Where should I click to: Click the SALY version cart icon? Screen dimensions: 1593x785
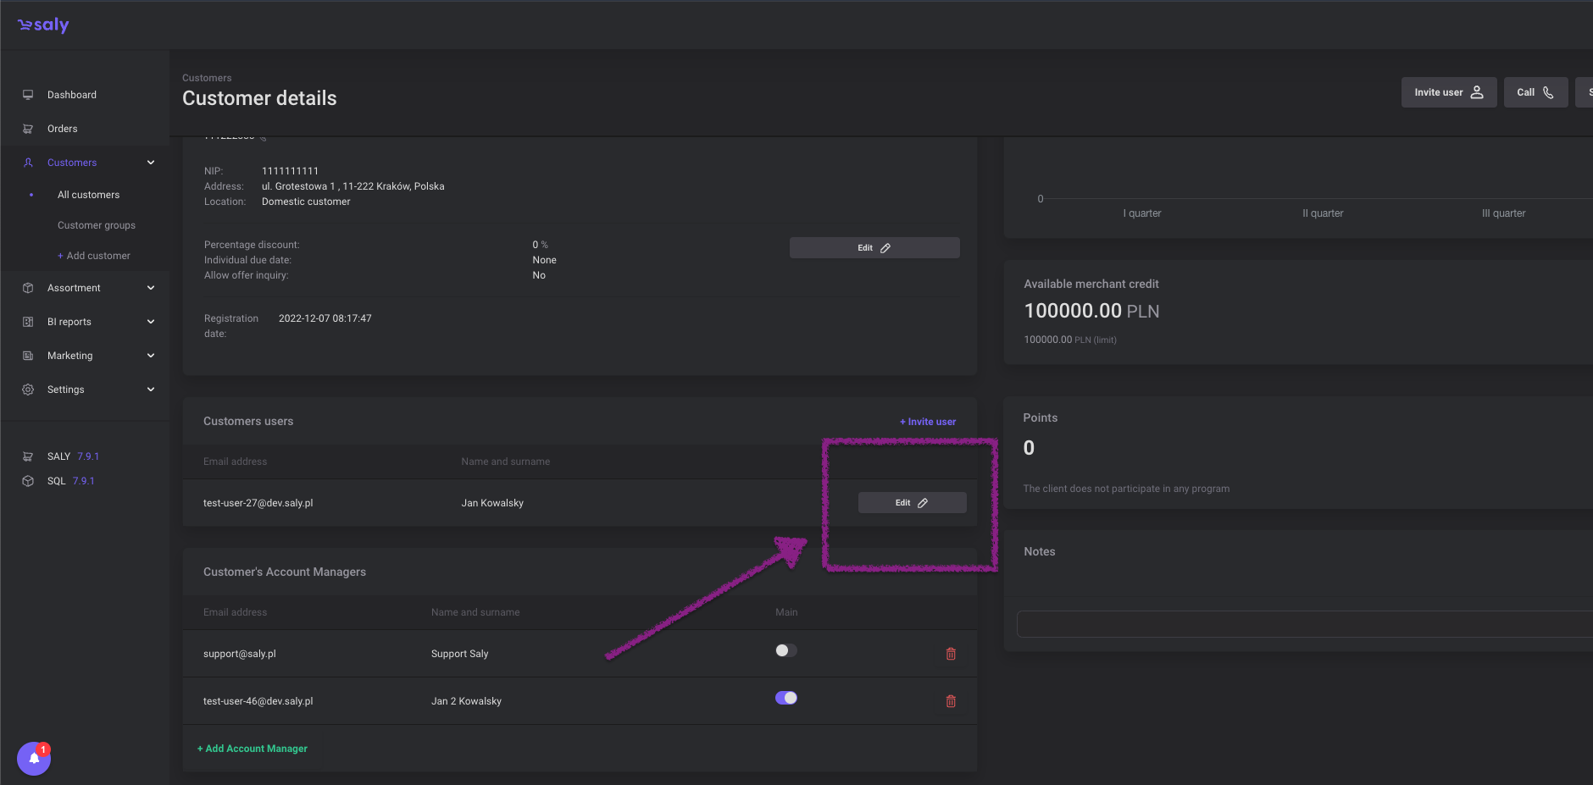coord(28,456)
